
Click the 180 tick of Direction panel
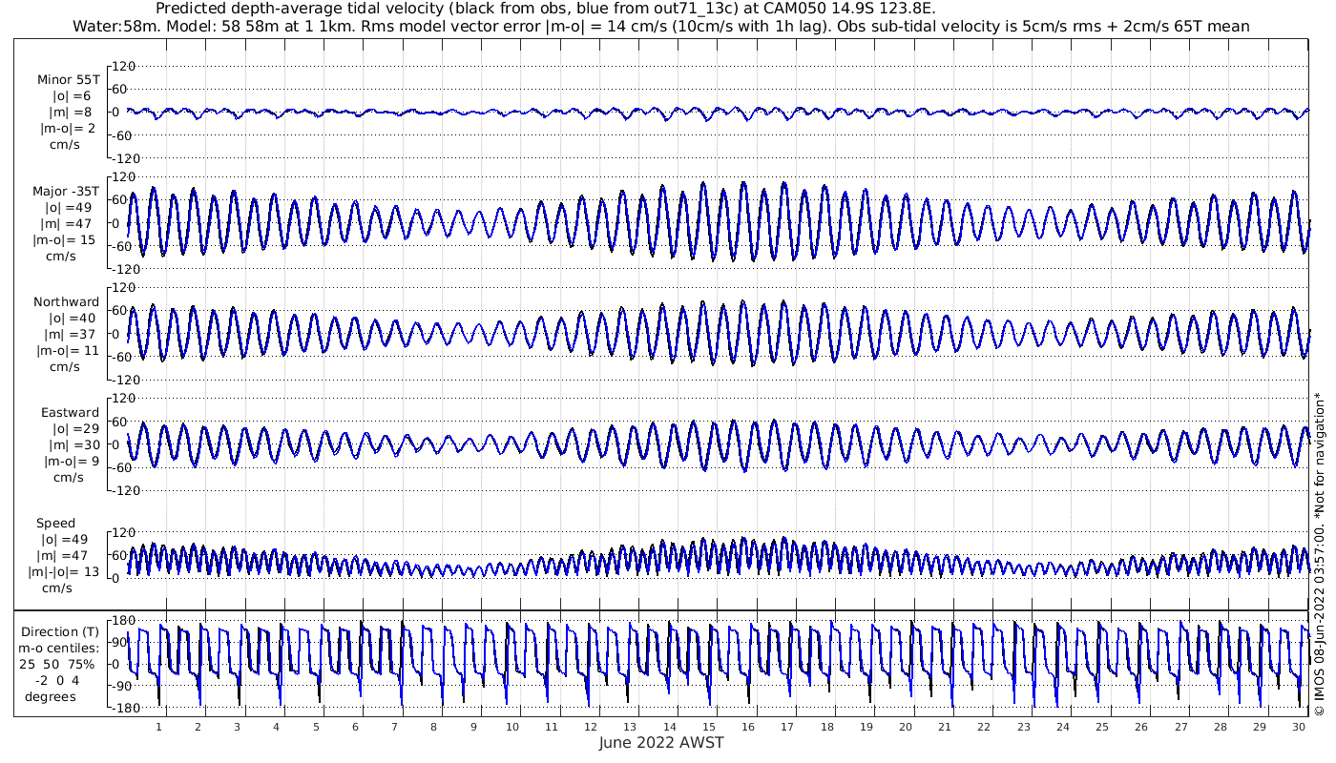[122, 620]
